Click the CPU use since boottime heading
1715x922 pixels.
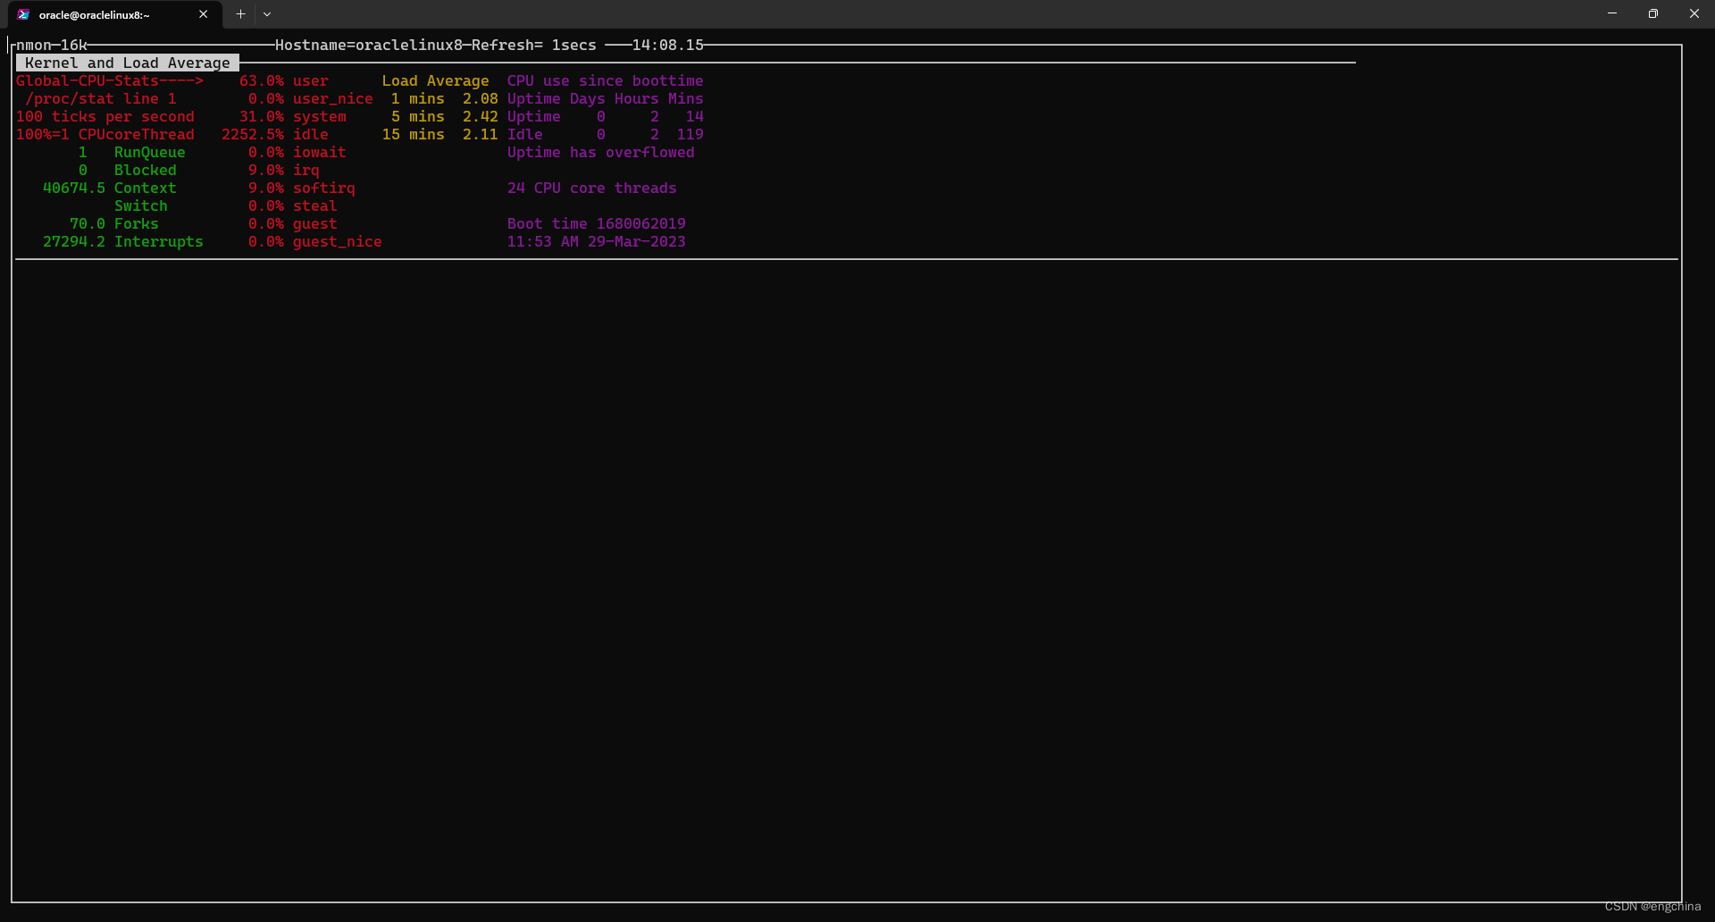pyautogui.click(x=606, y=80)
